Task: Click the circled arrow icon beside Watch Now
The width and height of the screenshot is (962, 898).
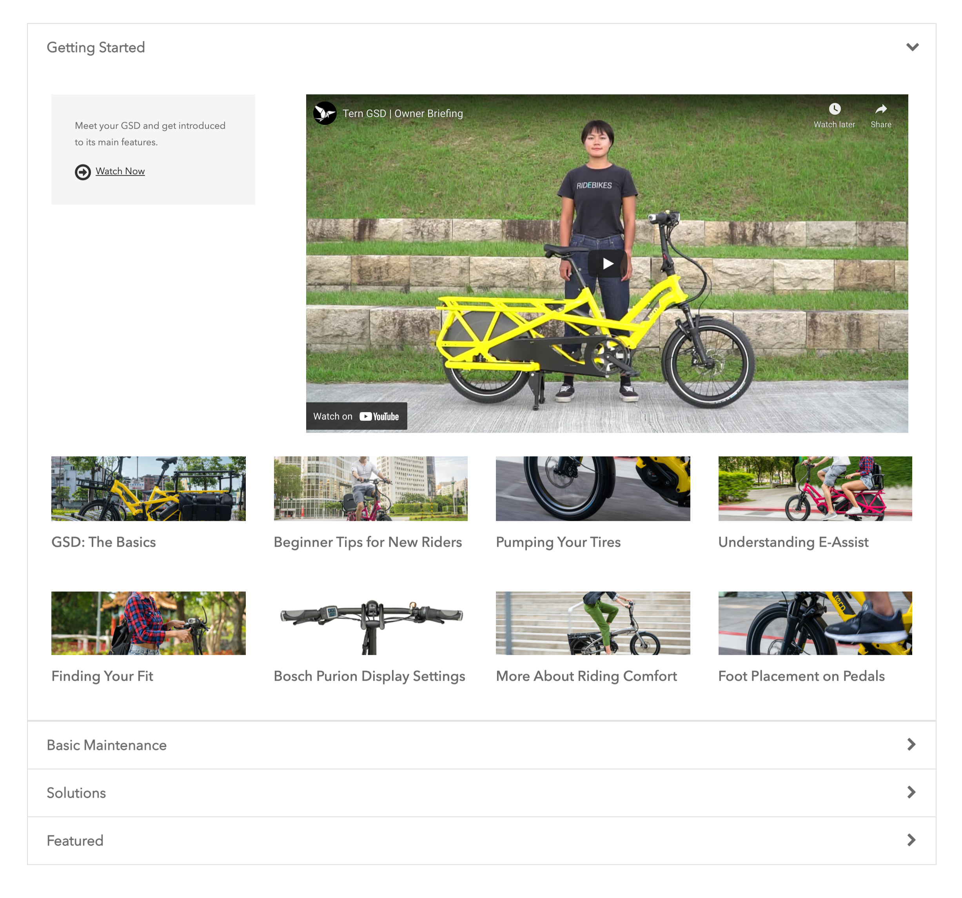Action: [x=83, y=172]
